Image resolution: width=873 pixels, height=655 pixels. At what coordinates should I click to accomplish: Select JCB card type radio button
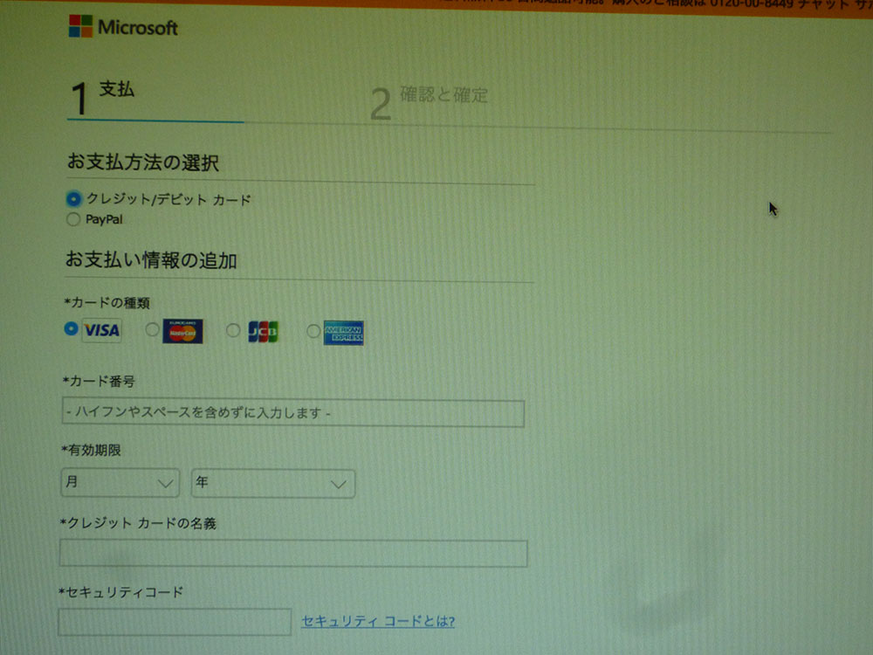pyautogui.click(x=233, y=331)
